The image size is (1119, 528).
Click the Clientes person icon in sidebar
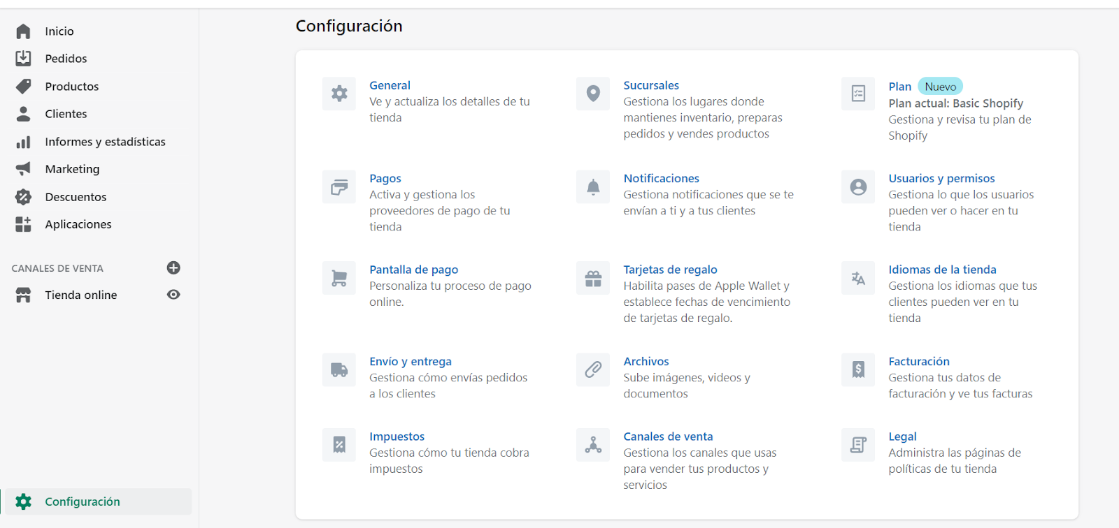[23, 114]
